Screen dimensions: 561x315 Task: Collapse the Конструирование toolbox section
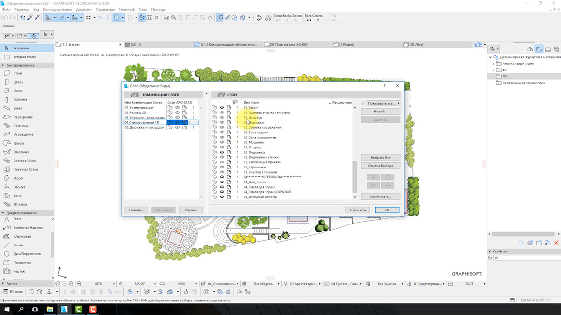[x=3, y=65]
